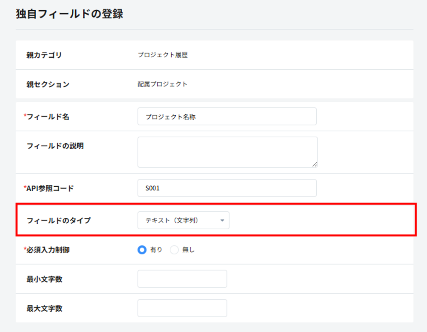
Task: Focus the フィールドの説明 text area
Action: 227,152
